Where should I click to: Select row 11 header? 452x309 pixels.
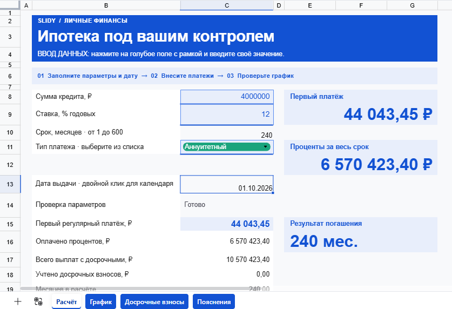pyautogui.click(x=10, y=147)
